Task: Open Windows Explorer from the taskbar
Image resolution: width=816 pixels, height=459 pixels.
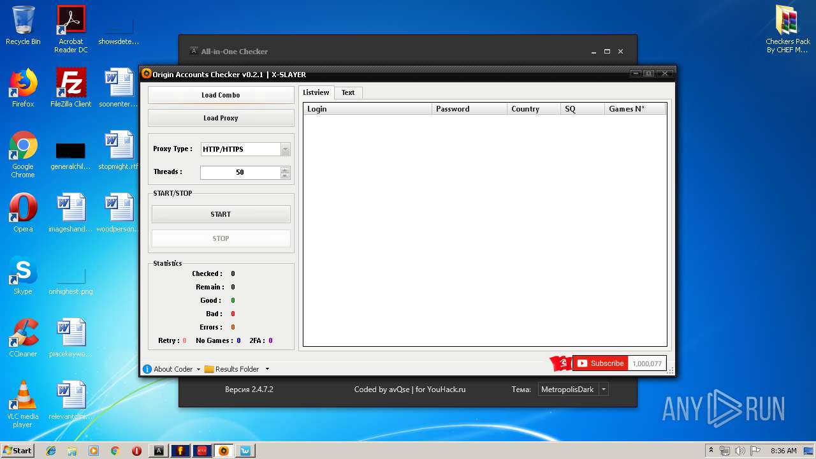Action: click(x=72, y=451)
